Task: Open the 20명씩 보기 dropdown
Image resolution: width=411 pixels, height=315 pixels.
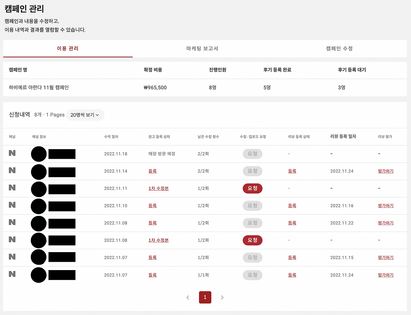Action: click(85, 115)
